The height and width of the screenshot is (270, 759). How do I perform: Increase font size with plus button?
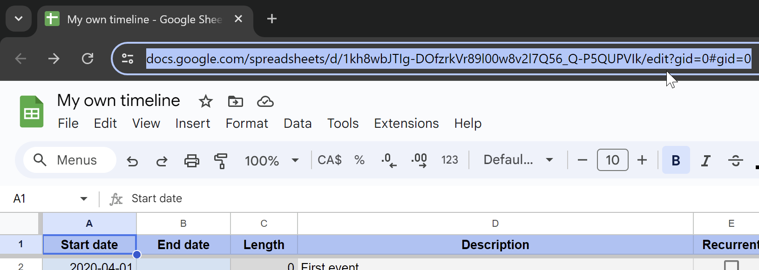tap(642, 160)
